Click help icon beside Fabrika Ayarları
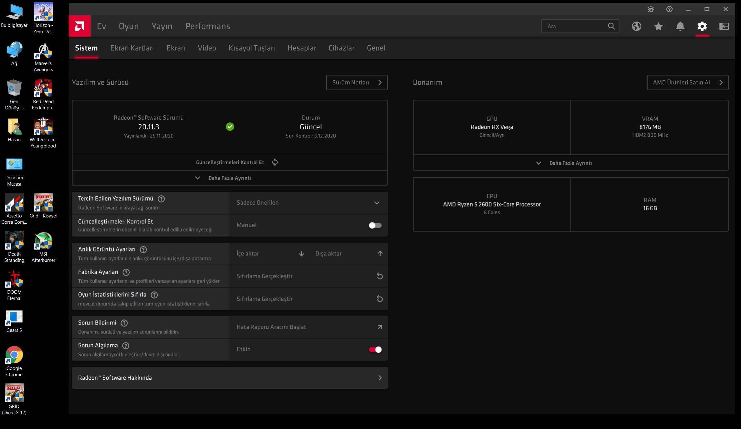This screenshot has width=741, height=429. coord(126,272)
